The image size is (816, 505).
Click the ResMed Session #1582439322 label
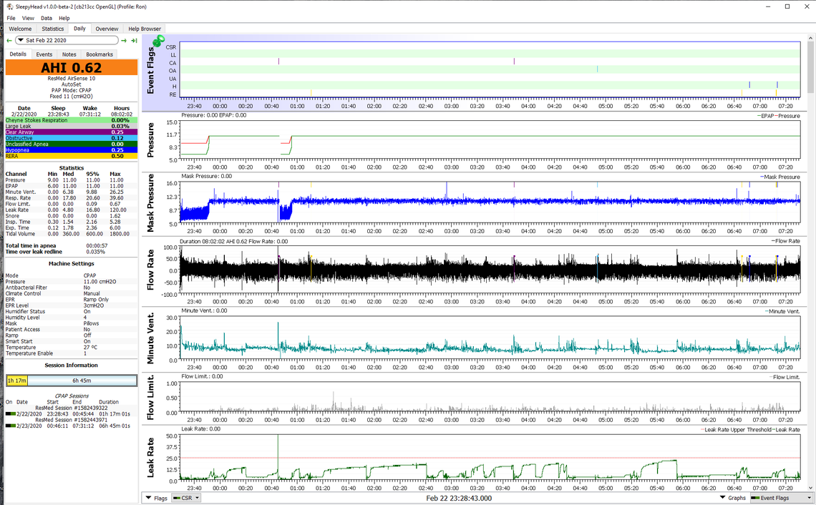click(72, 408)
